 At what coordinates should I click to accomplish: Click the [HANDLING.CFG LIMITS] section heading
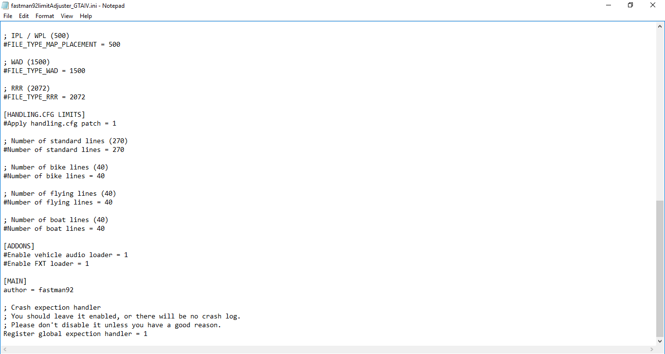44,114
